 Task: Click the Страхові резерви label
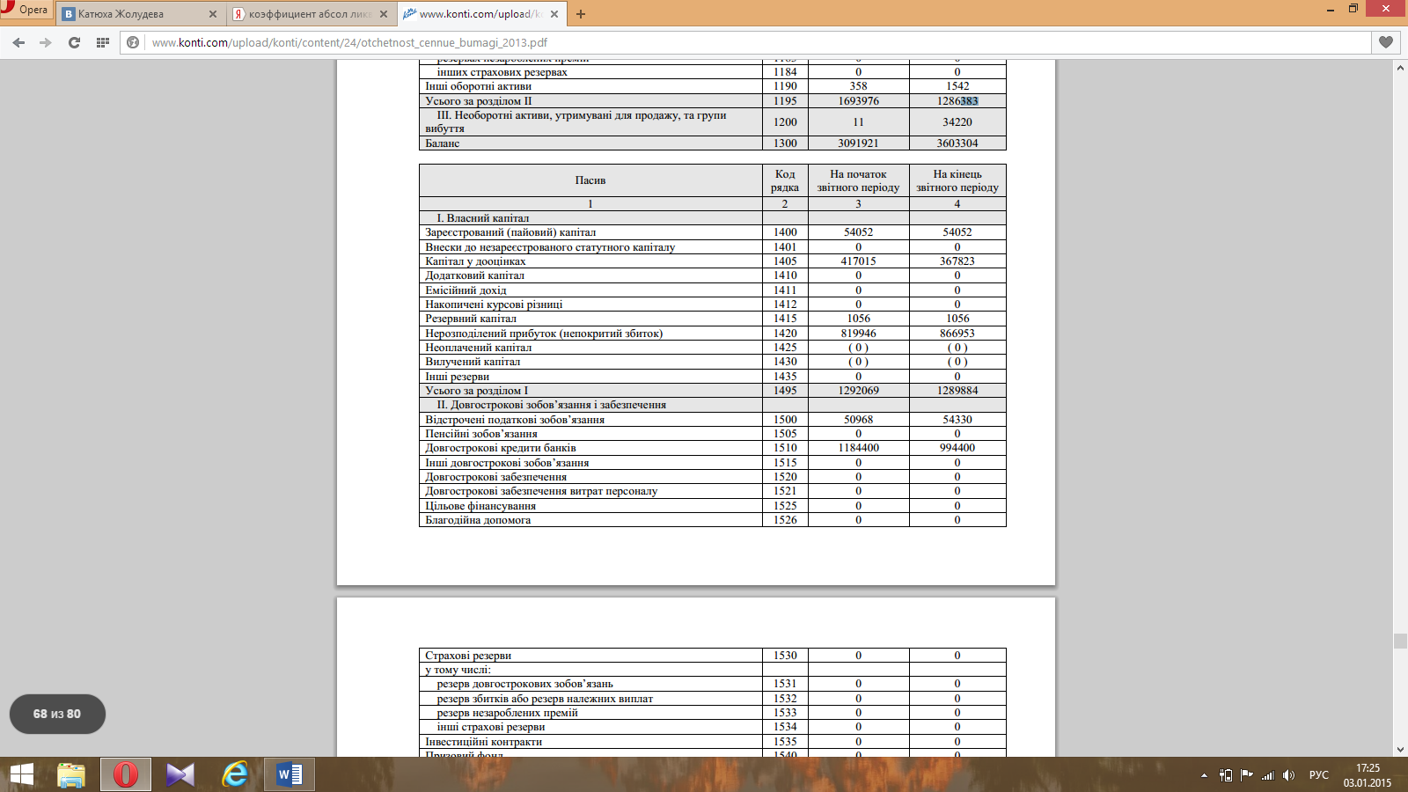(468, 656)
